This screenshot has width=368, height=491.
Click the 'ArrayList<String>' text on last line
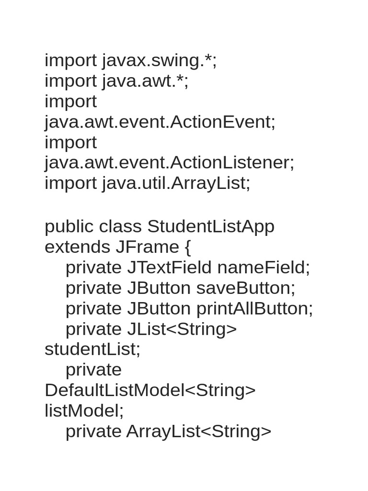click(x=199, y=431)
